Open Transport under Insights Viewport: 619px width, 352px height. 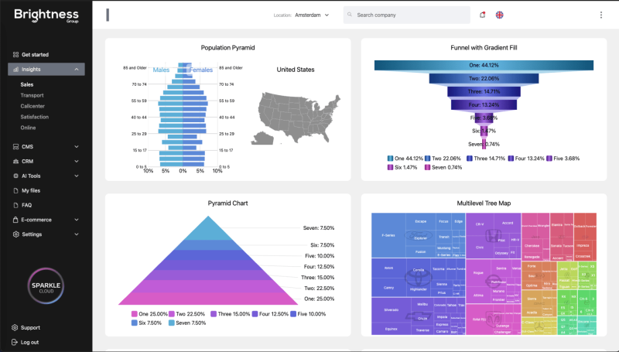[x=32, y=95]
